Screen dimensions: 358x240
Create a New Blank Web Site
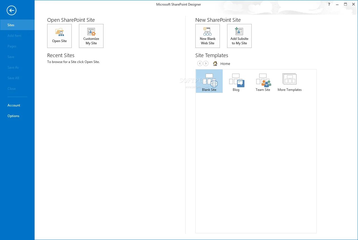pyautogui.click(x=207, y=36)
